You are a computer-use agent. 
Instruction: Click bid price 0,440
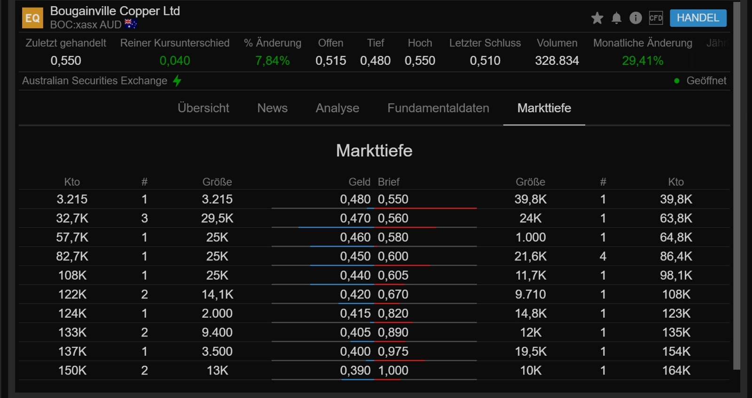coord(355,275)
